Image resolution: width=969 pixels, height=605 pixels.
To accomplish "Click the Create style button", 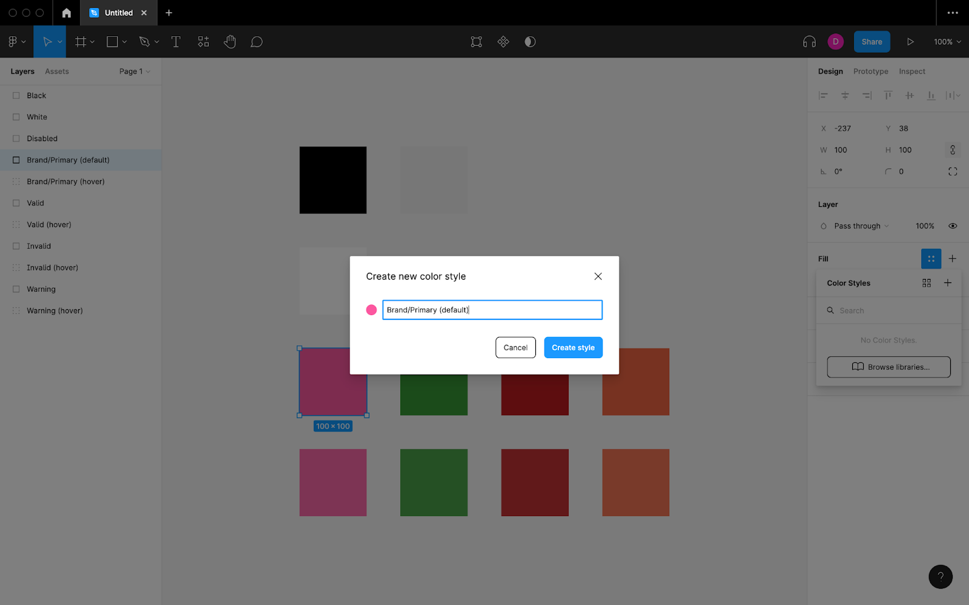I will [x=573, y=348].
